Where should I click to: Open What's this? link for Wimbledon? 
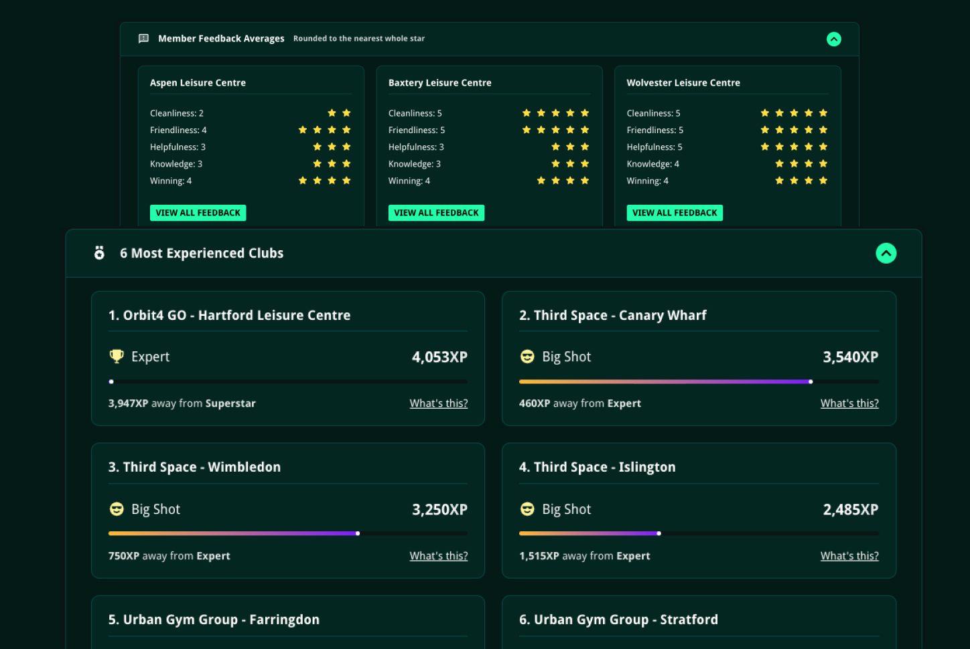pyautogui.click(x=439, y=556)
